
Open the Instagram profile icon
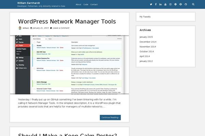coord(170,4)
